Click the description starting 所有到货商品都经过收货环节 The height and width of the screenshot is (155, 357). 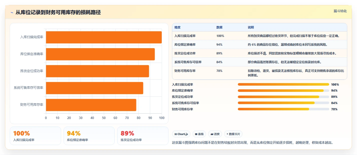point(294,36)
